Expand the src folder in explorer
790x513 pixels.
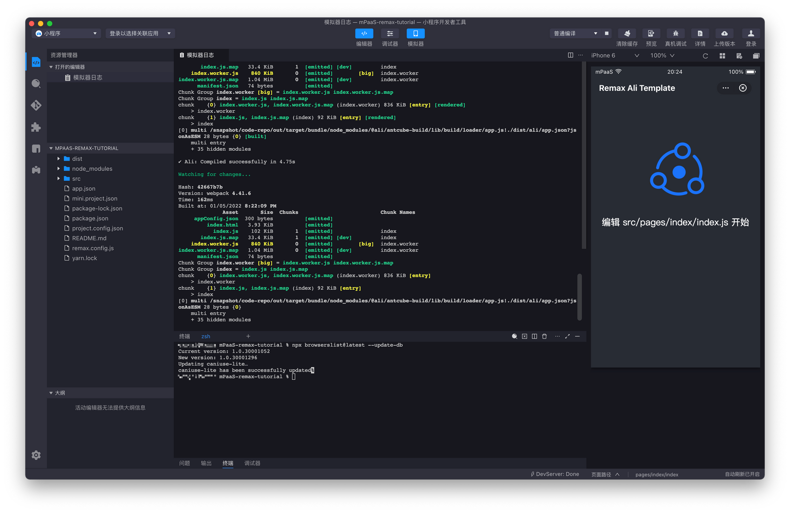click(x=76, y=179)
